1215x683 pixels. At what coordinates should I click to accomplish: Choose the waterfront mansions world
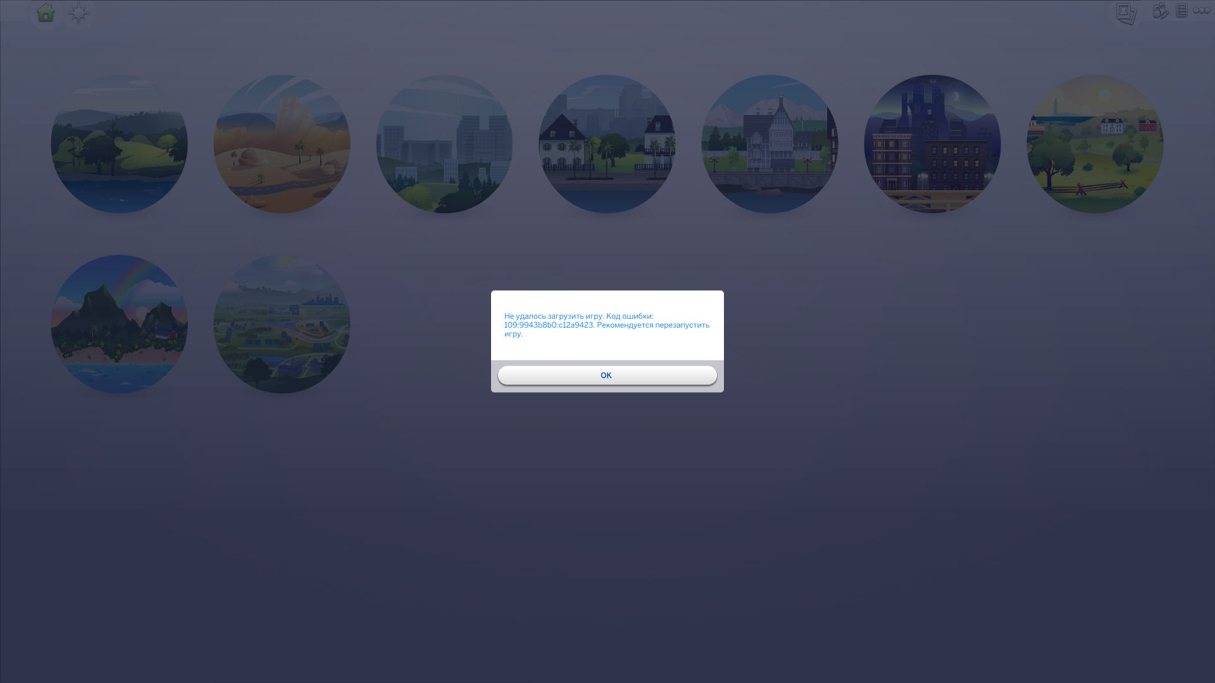pyautogui.click(x=607, y=144)
